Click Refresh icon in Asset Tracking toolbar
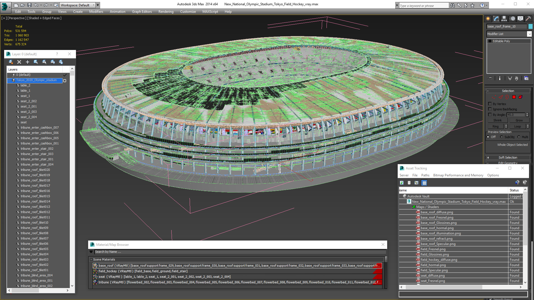Image resolution: width=534 pixels, height=300 pixels. pos(402,183)
